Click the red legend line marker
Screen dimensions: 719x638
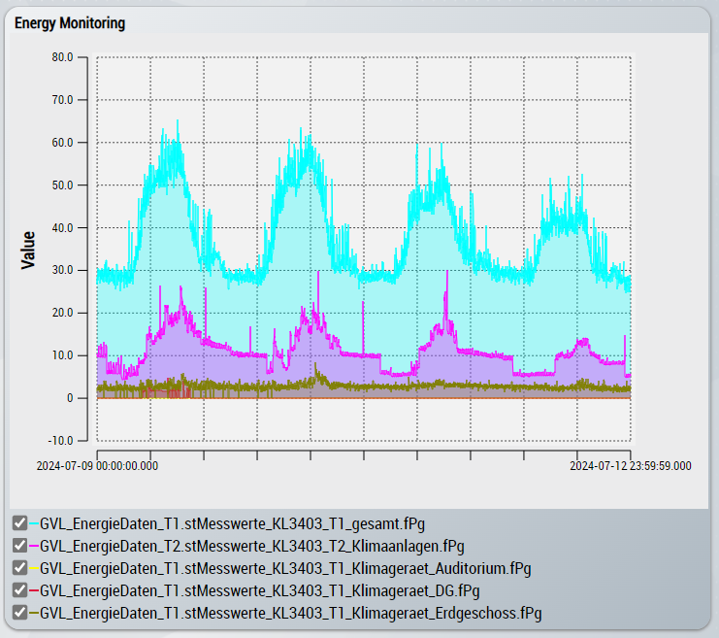34,590
